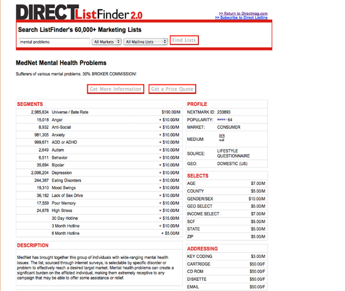
Task: Click Get More Information button
Action: coord(116,89)
